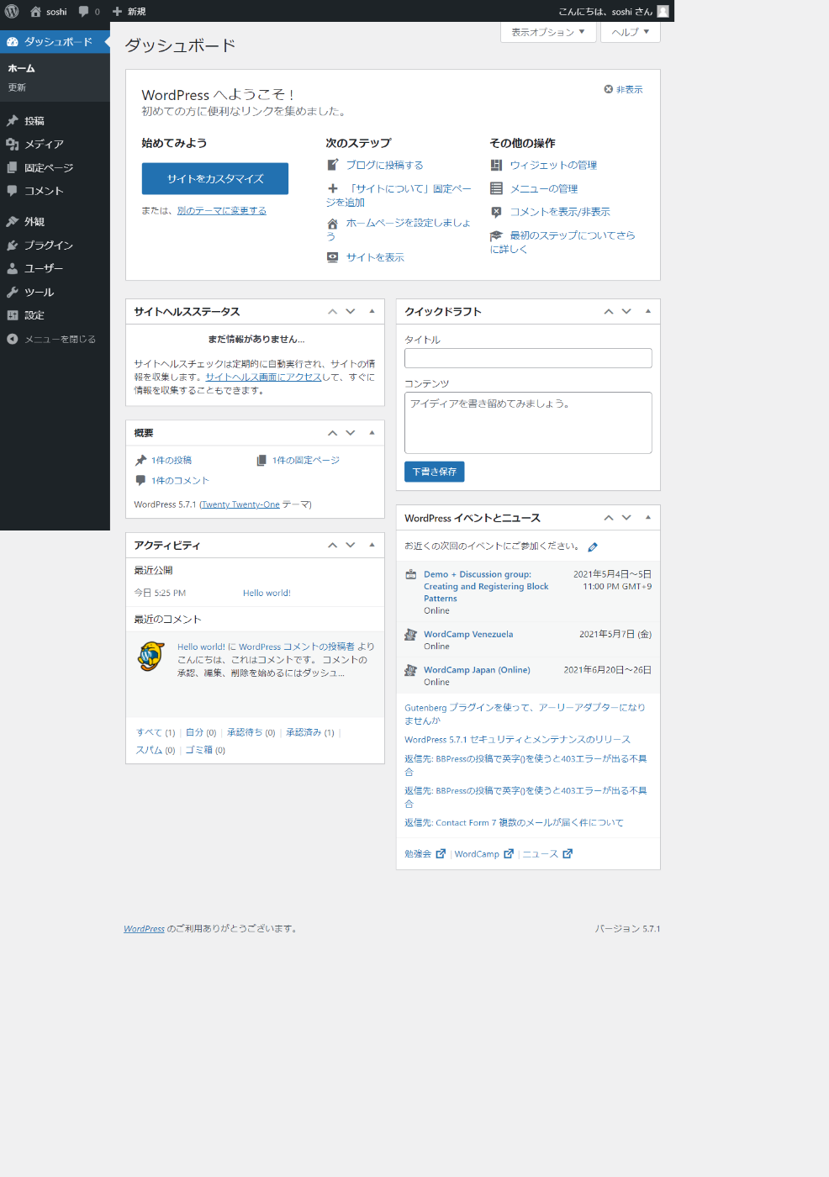Collapse the 概要 panel toggle arrow

click(x=372, y=432)
